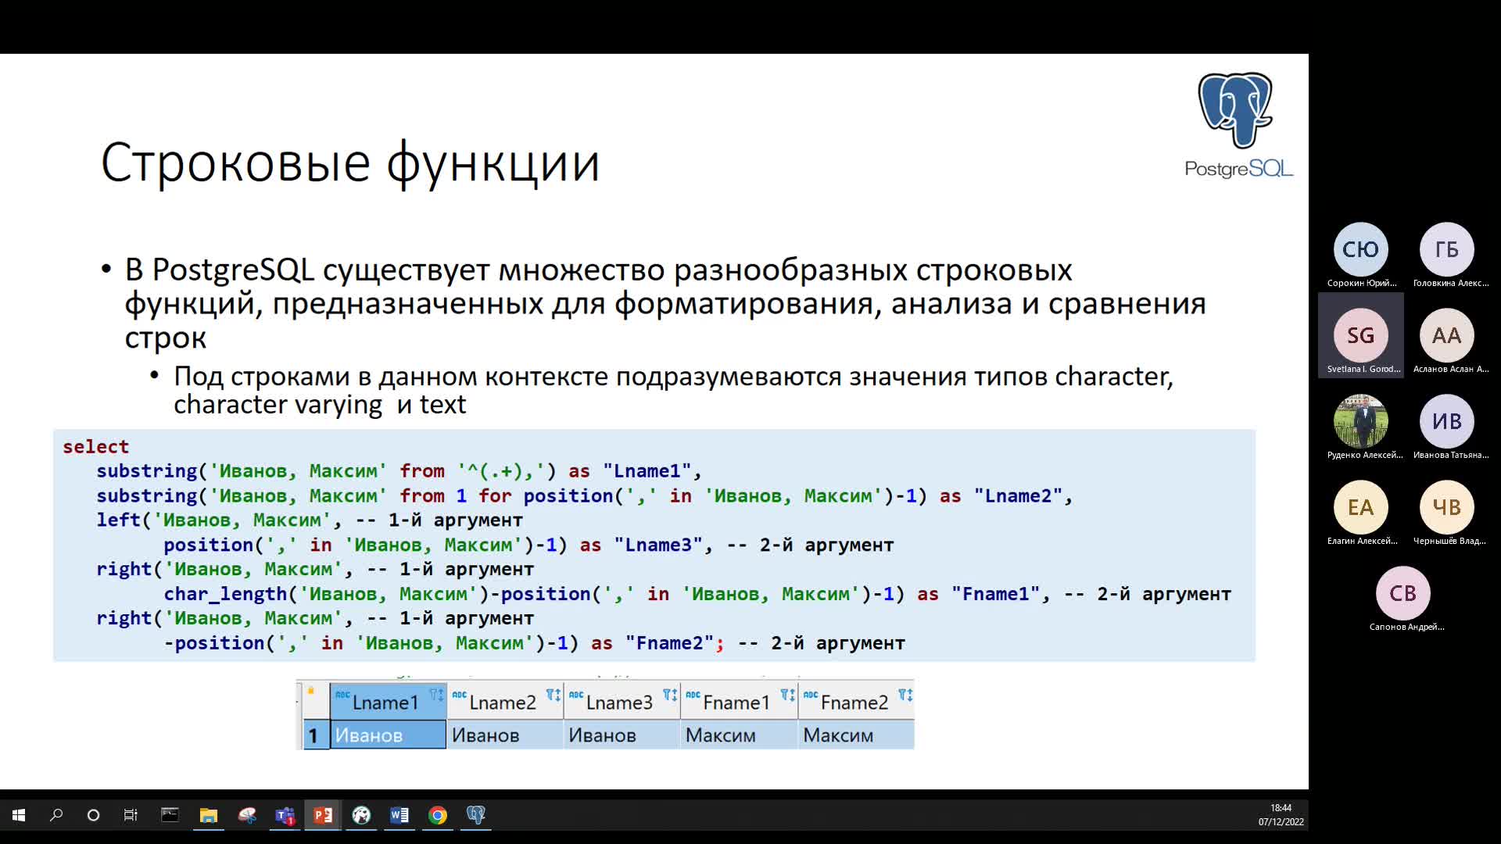Click the taskbar search magnifier icon
Screen dimensions: 1501x844
(x=56, y=815)
